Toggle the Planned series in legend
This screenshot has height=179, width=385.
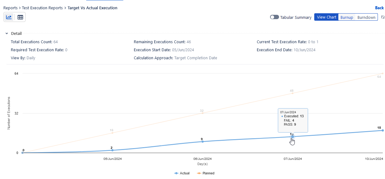coord(205,173)
